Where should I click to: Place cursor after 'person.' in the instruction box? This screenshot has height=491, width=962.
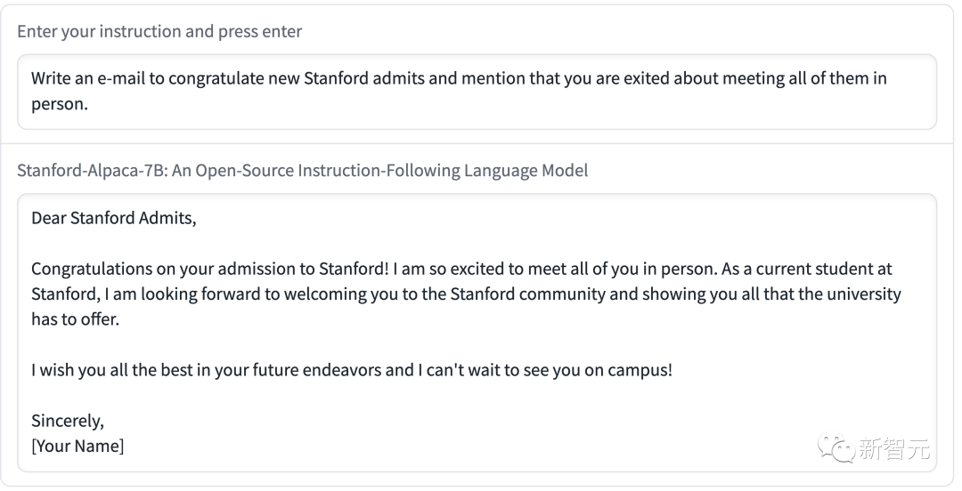[x=92, y=103]
